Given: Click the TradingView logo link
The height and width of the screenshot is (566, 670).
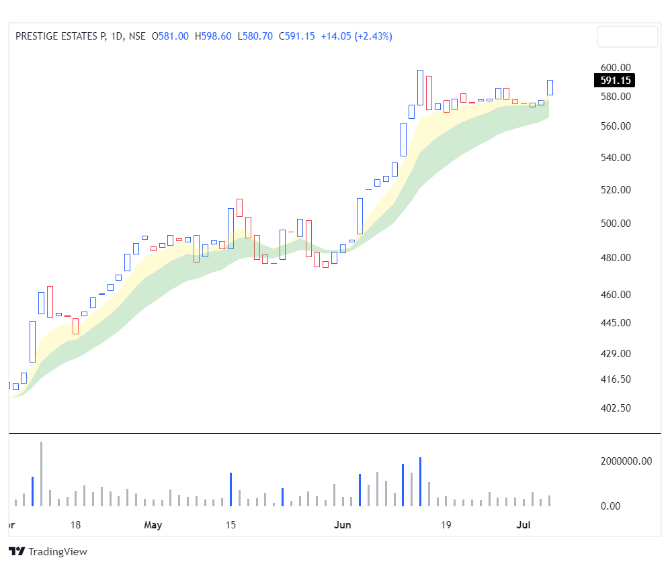Looking at the screenshot, I should point(48,551).
